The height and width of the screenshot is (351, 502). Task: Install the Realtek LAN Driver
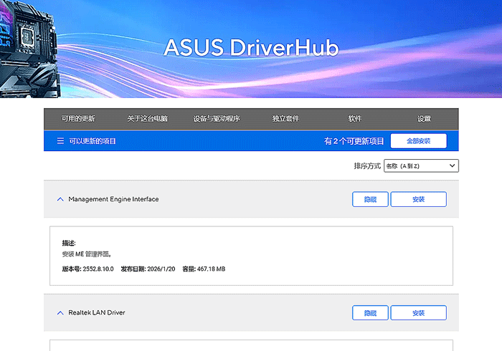418,312
